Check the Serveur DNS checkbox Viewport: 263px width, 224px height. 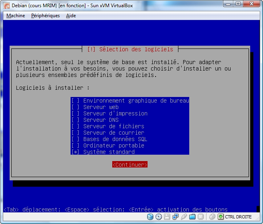(75, 120)
